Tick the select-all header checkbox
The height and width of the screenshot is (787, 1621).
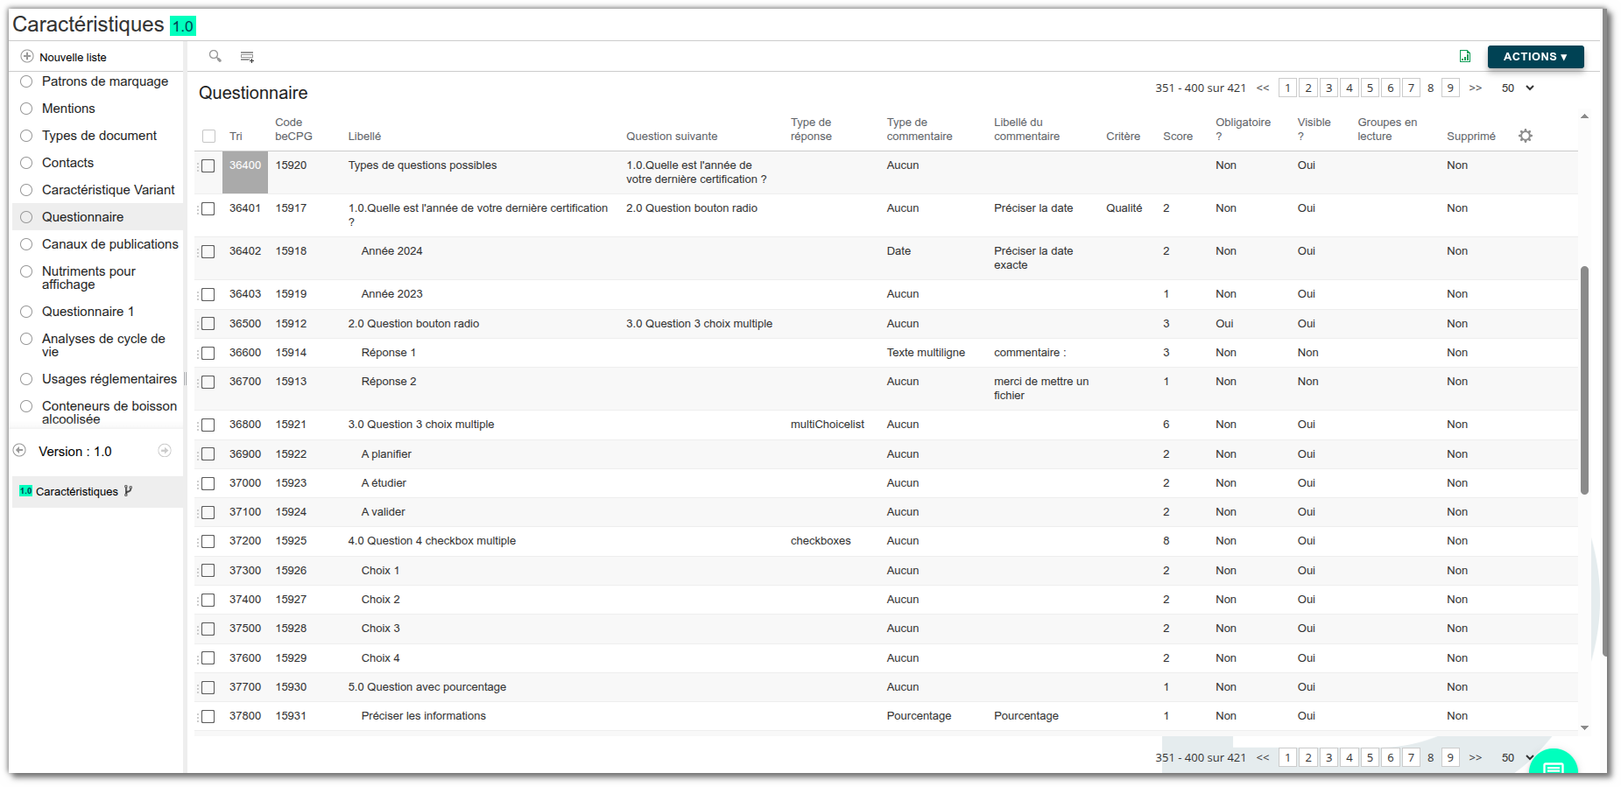(x=208, y=137)
